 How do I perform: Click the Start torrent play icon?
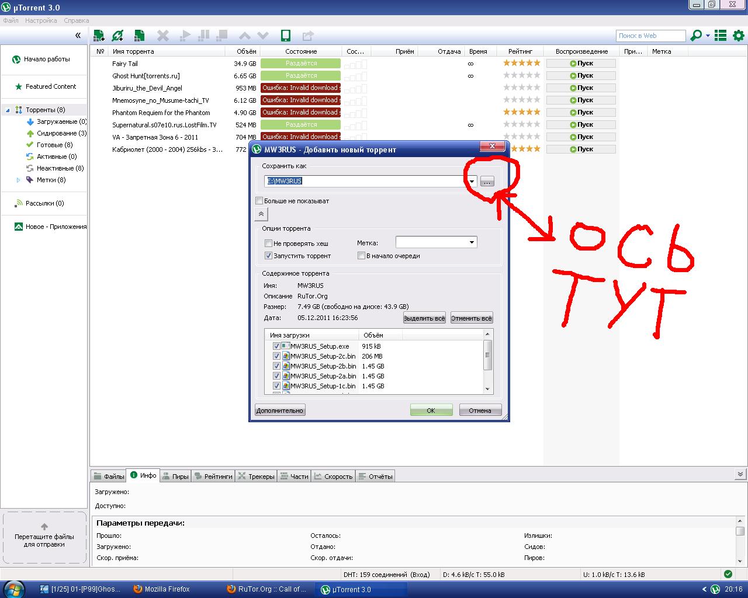[185, 36]
